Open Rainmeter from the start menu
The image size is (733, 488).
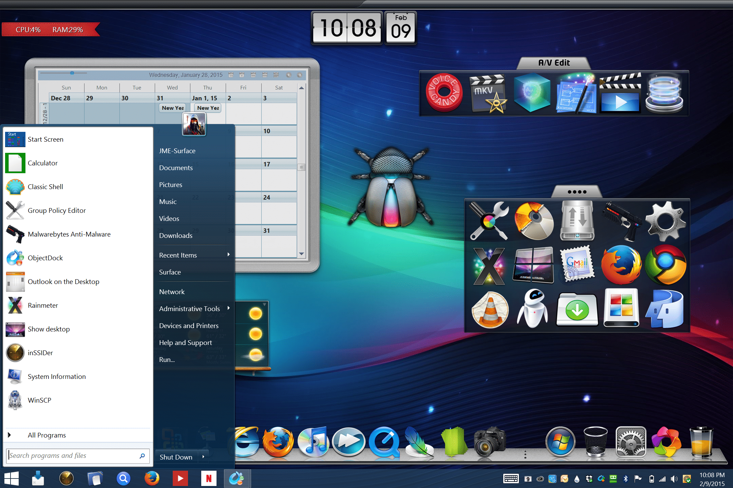[x=77, y=305]
